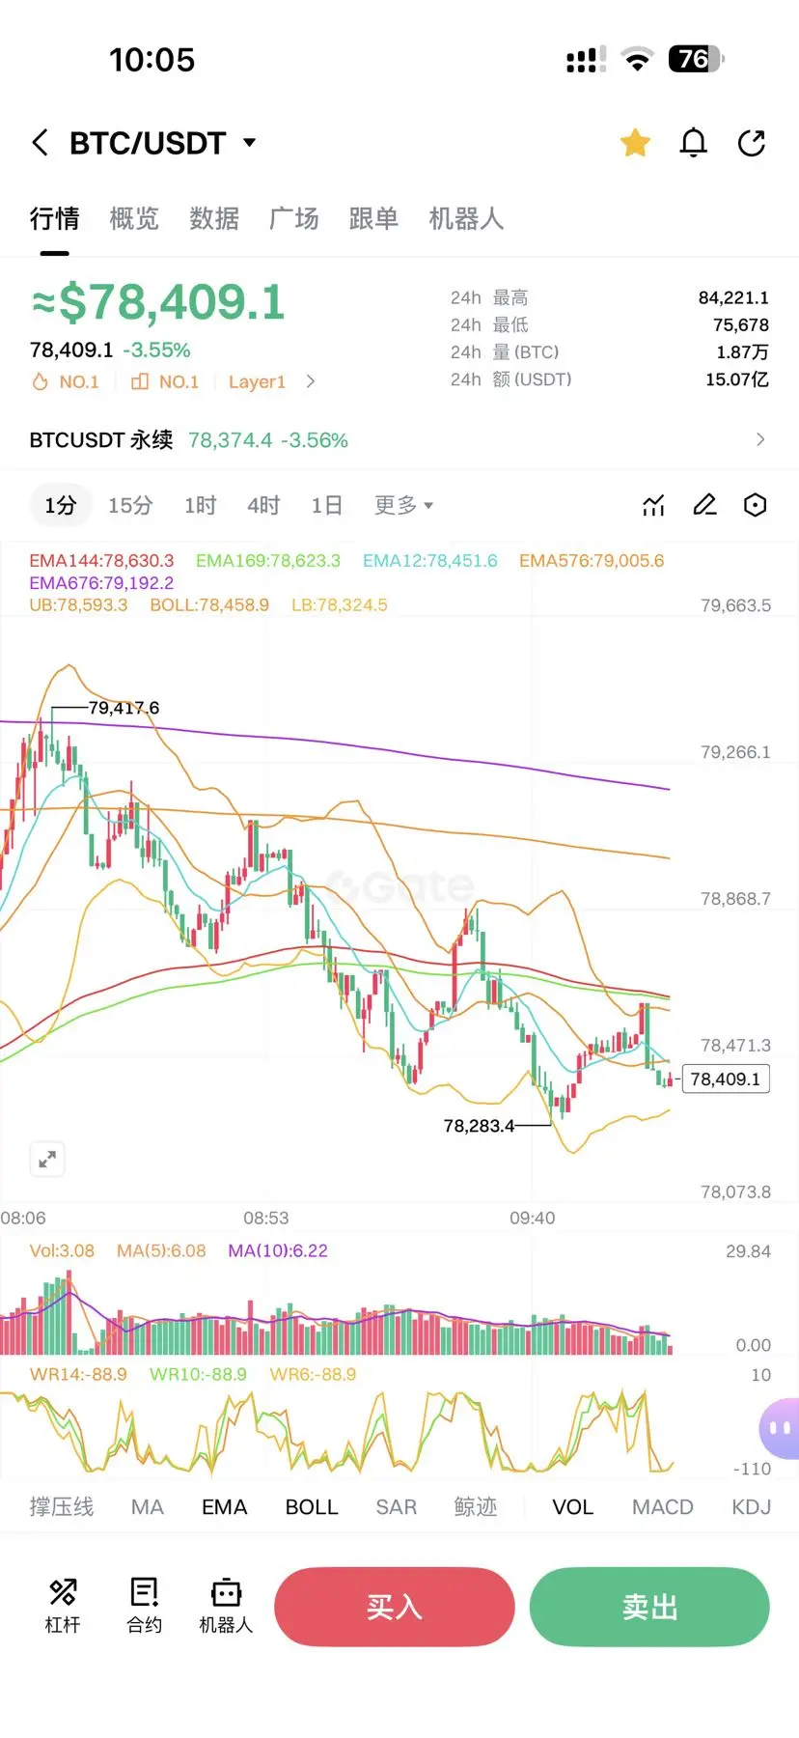This screenshot has width=799, height=1738.
Task: Go back using the left arrow
Action: point(40,143)
